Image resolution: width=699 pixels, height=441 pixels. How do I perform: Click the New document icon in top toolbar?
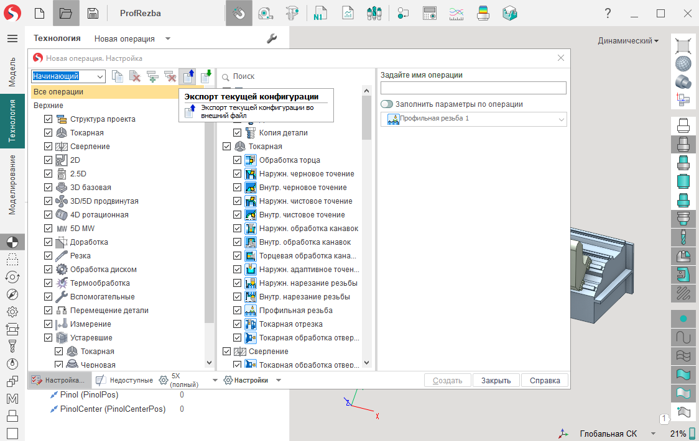pyautogui.click(x=39, y=13)
